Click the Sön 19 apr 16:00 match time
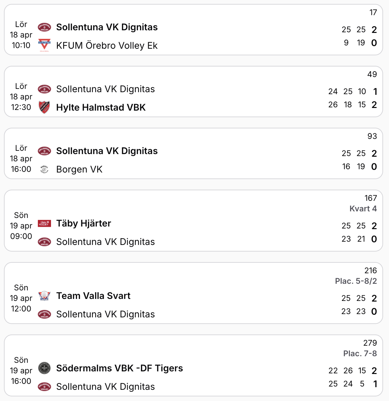The width and height of the screenshot is (389, 401). (x=21, y=371)
